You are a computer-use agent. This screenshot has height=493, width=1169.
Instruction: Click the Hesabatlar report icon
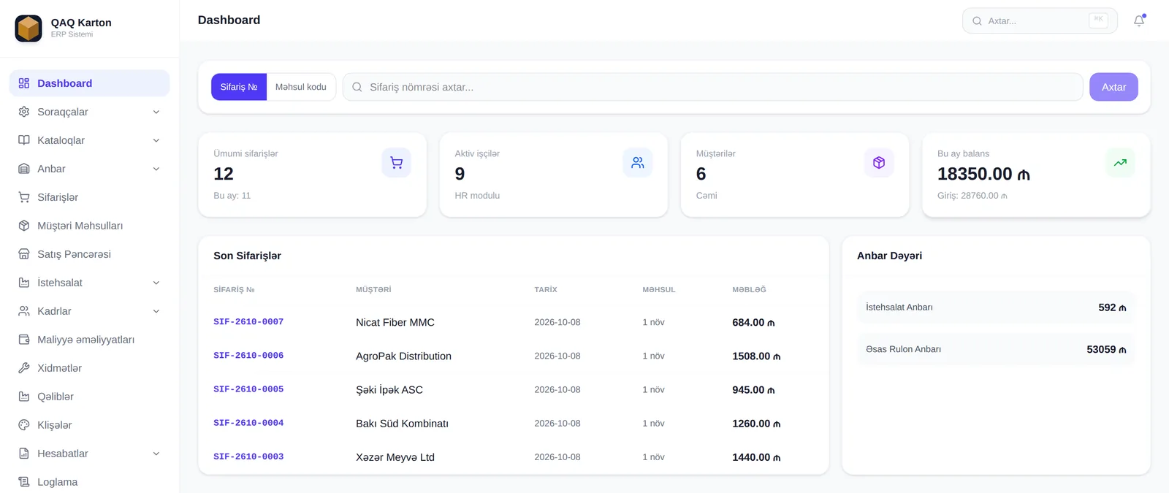[x=24, y=454]
